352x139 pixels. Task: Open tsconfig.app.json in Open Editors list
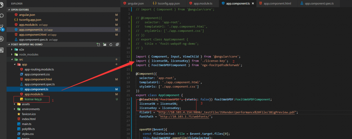coord(64,20)
